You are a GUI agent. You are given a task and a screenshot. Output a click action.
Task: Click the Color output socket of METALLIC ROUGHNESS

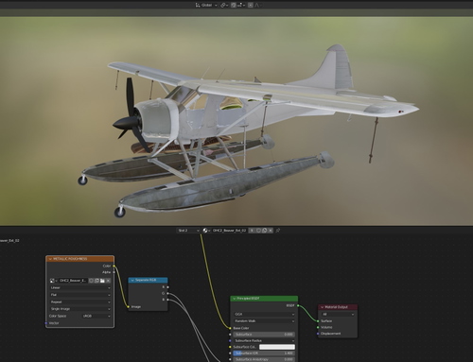tap(114, 266)
